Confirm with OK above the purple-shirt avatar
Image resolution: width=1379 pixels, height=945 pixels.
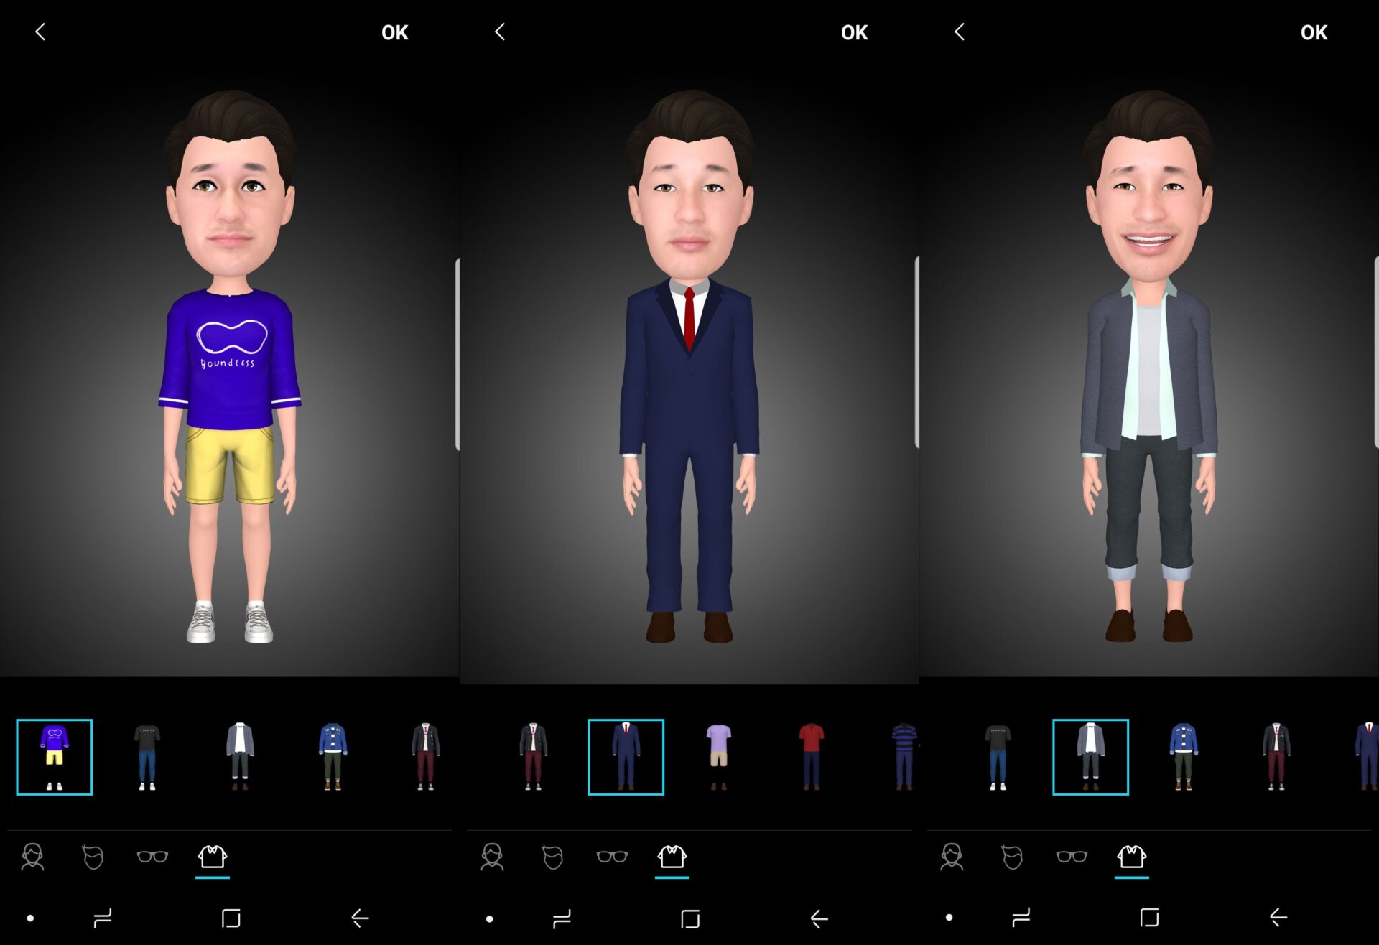(x=394, y=32)
